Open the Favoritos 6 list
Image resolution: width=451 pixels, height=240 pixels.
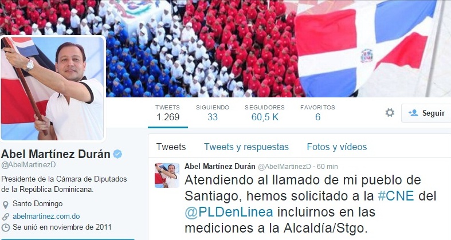coord(317,113)
